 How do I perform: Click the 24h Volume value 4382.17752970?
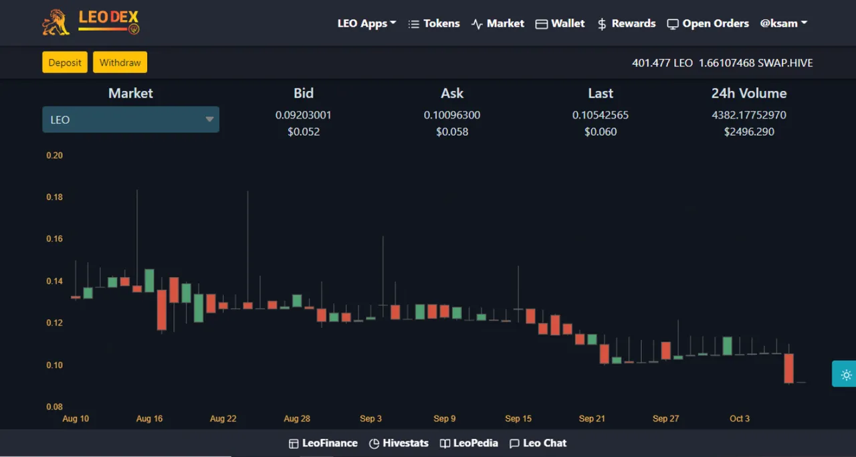(749, 115)
